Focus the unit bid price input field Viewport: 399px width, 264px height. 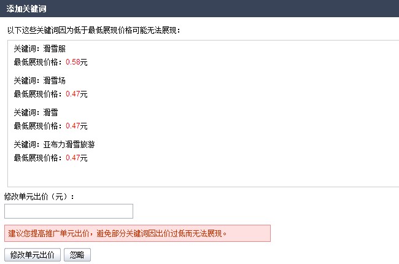pos(69,211)
